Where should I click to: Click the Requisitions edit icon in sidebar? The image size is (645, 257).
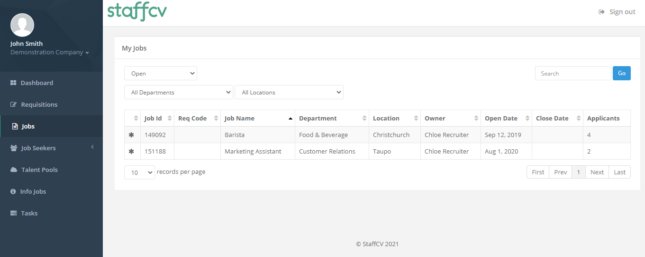[13, 104]
